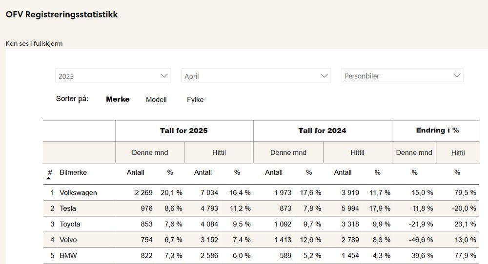Click BMW's 77,9 % change value
The width and height of the screenshot is (488, 264).
point(465,256)
